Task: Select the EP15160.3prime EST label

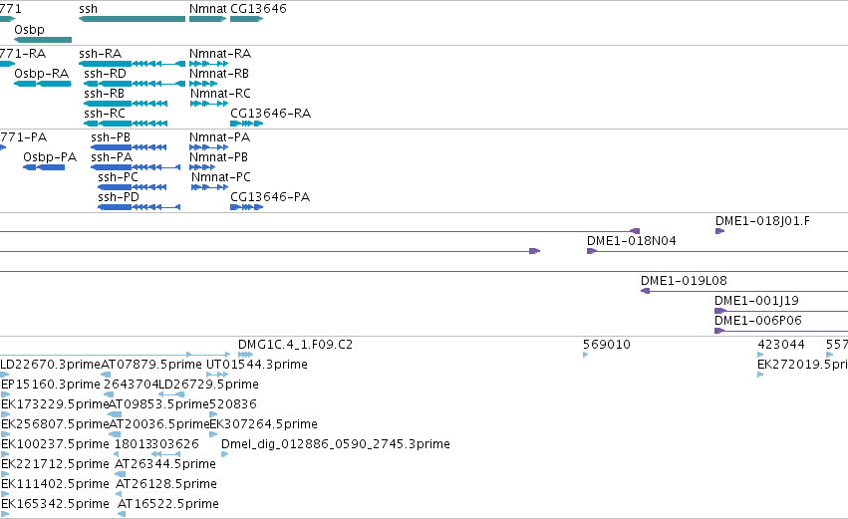Action: tap(51, 385)
